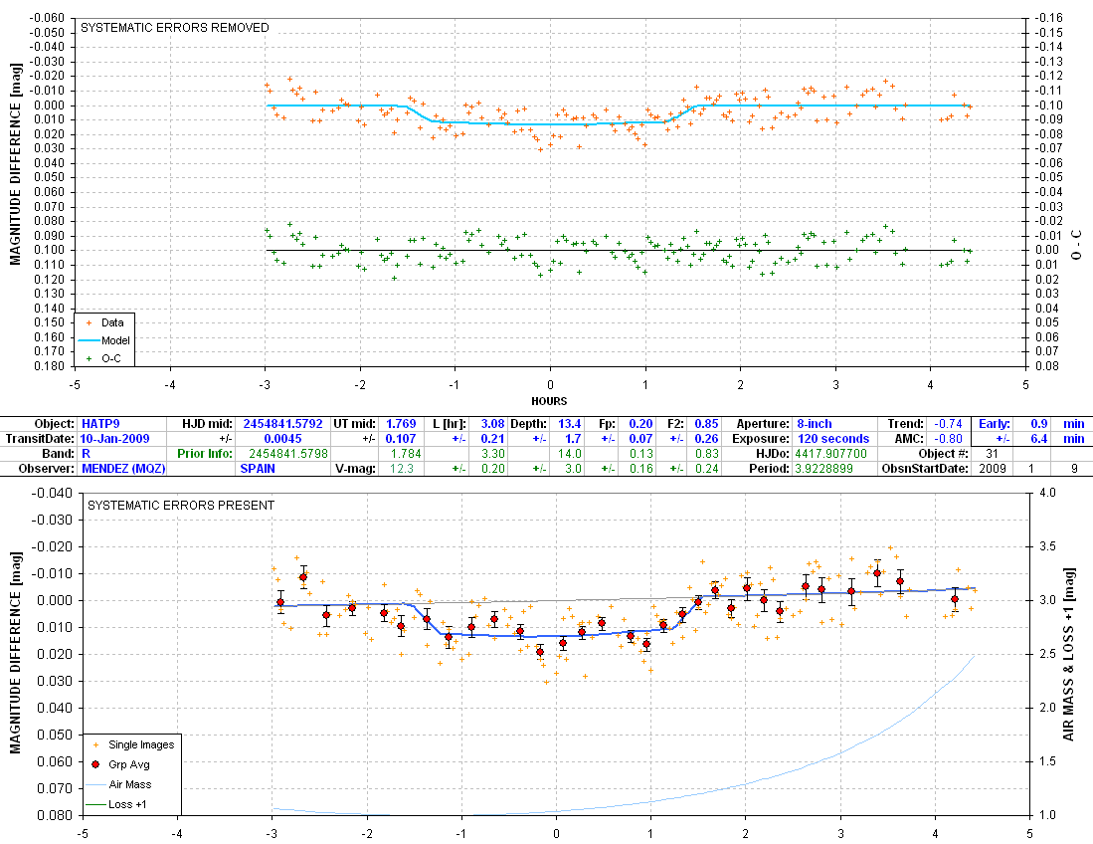
Task: Select the Band cell value R
Action: 86,454
